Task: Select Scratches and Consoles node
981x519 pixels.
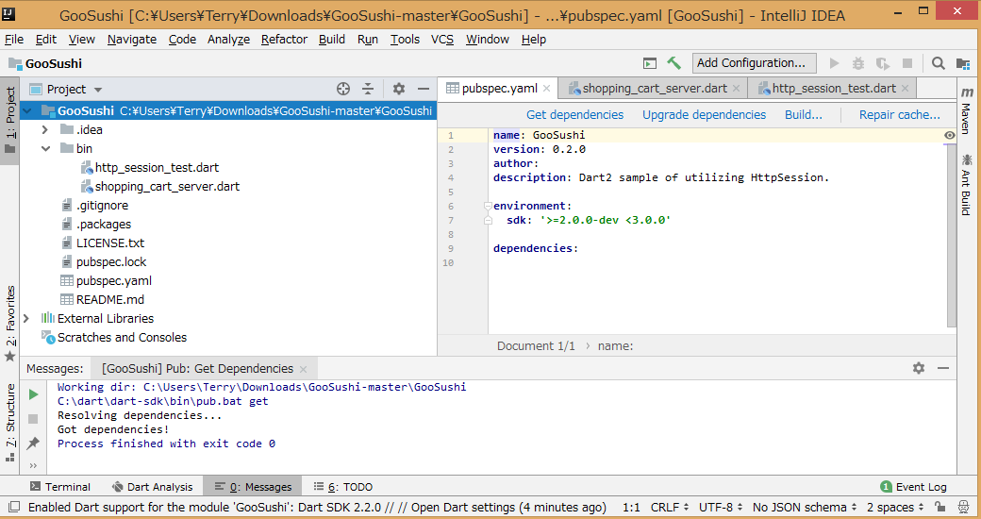Action: [122, 337]
